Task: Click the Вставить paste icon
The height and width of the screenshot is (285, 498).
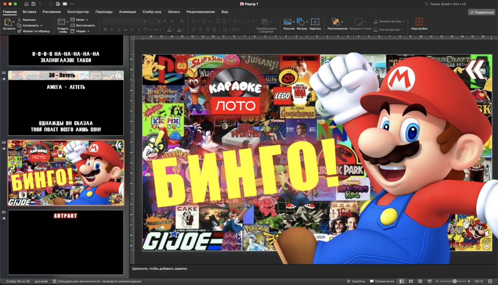Action: click(x=8, y=22)
